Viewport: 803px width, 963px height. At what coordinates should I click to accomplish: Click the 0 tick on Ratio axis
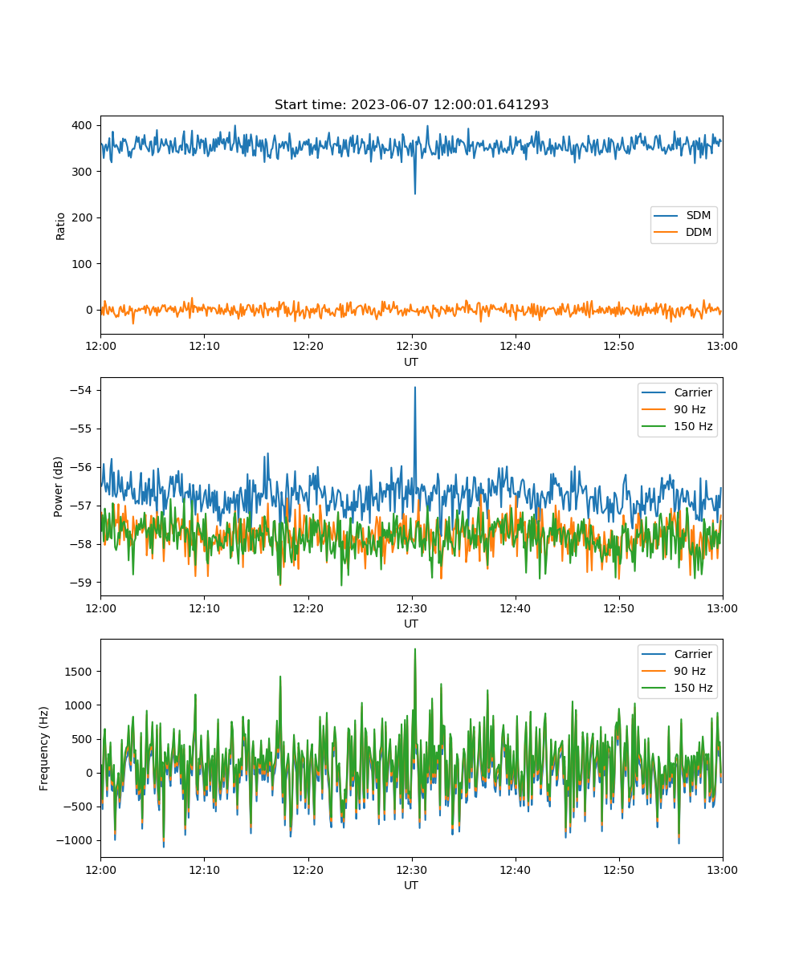(x=91, y=310)
